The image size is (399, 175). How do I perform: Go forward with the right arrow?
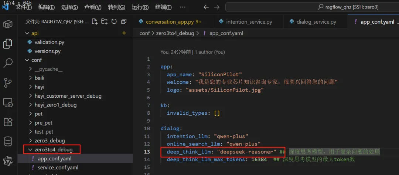click(217, 7)
